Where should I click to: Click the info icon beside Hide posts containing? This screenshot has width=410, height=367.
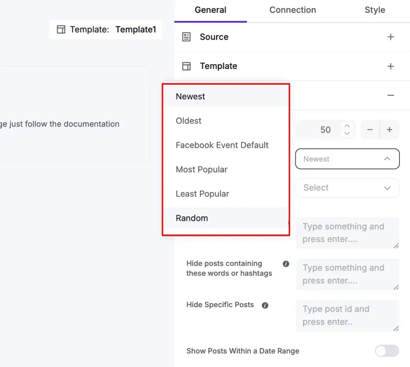point(286,264)
